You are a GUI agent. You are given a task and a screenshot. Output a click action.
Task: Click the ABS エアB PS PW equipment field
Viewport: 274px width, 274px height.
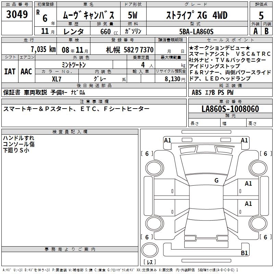tap(213, 92)
